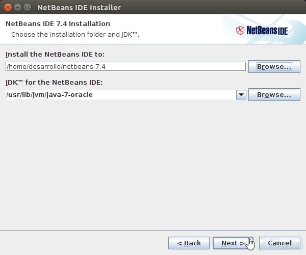Minimize the installer window

17,8
